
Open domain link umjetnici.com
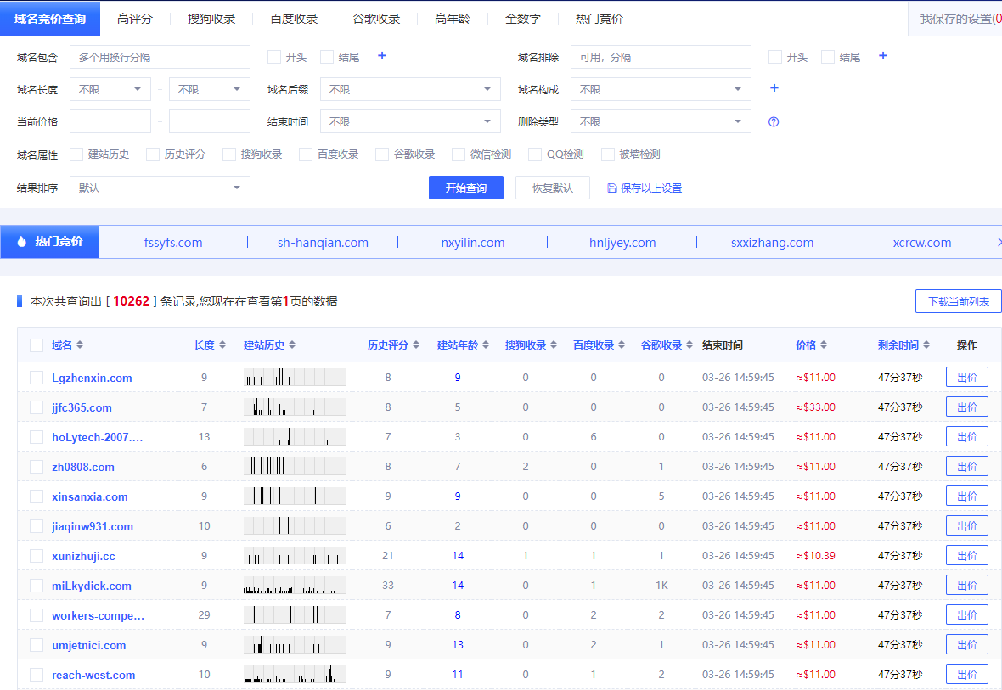click(x=89, y=645)
